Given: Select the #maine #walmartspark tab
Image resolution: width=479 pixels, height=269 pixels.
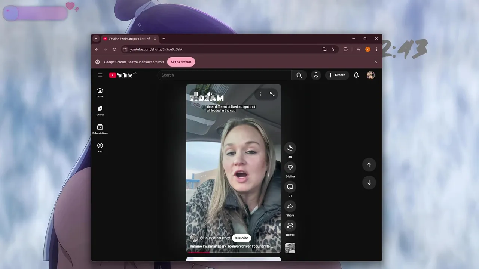Looking at the screenshot, I should tap(130, 39).
